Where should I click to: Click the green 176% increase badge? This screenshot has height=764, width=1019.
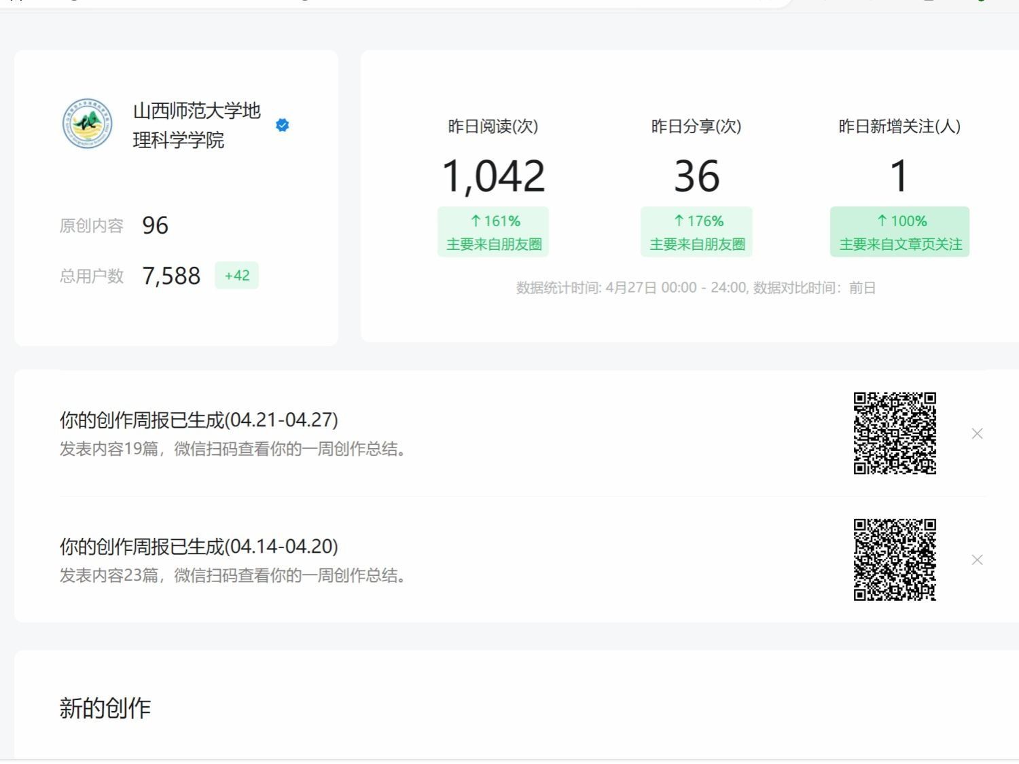696,232
